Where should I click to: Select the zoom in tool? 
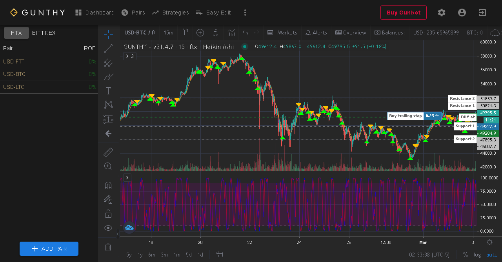[x=108, y=166]
